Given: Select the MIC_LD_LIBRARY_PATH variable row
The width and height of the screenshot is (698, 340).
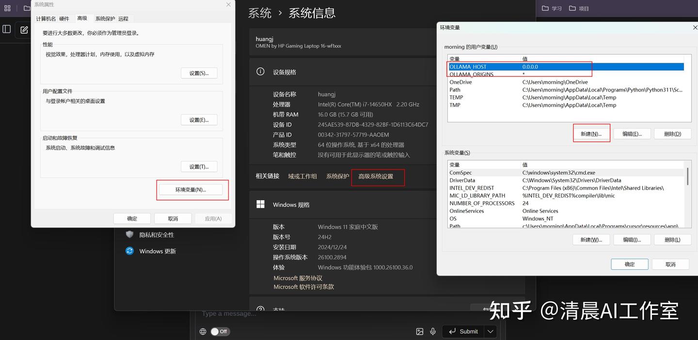Looking at the screenshot, I should tap(566, 195).
